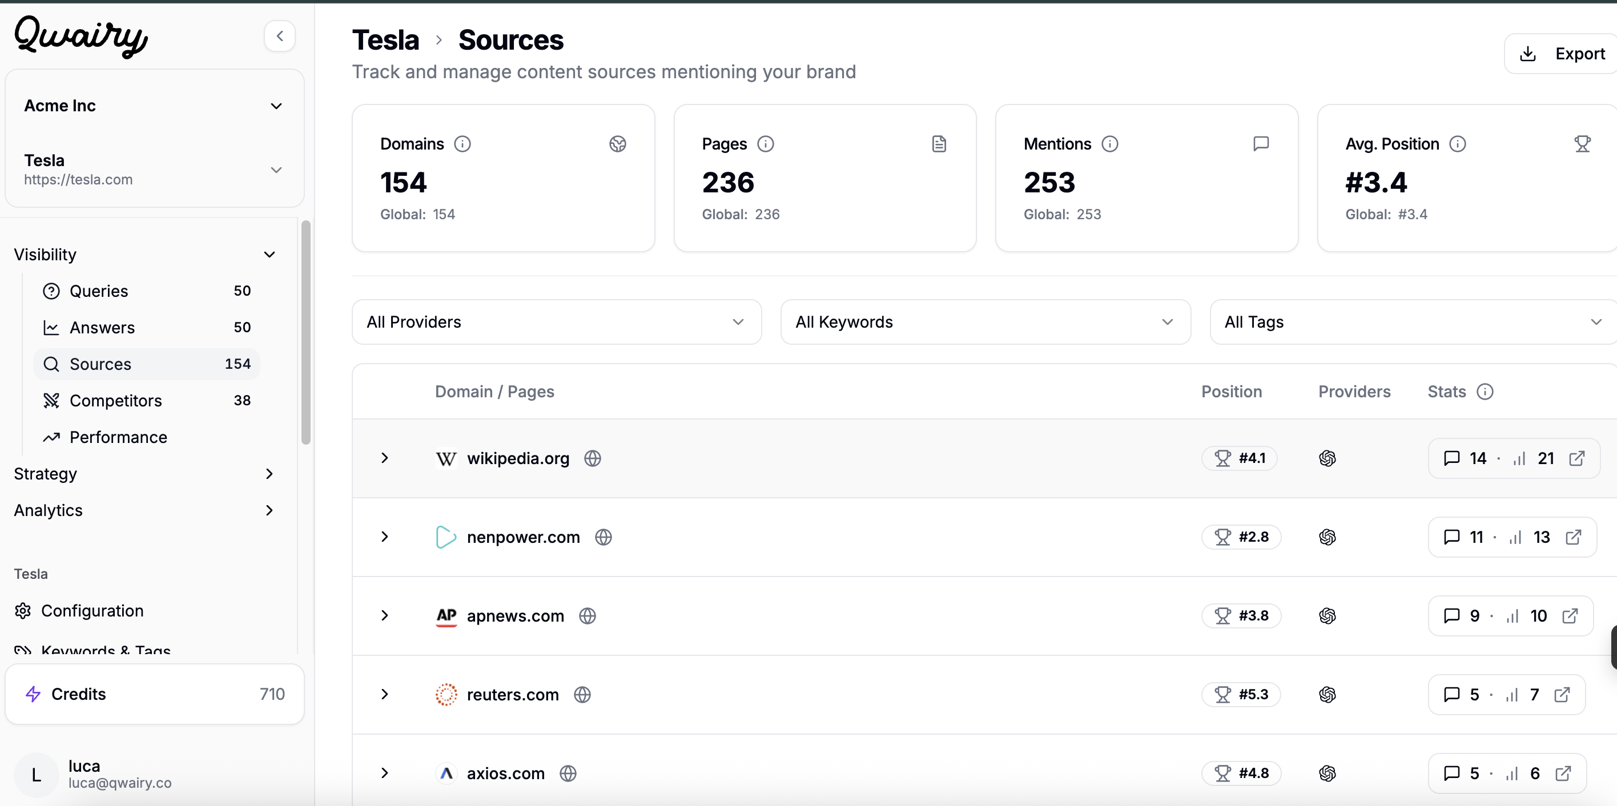Open external link icon in axios.com row
Image resolution: width=1617 pixels, height=806 pixels.
[x=1563, y=773]
